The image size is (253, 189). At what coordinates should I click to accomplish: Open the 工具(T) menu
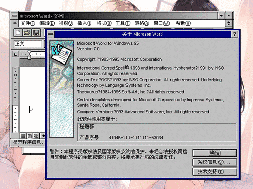click(123, 23)
